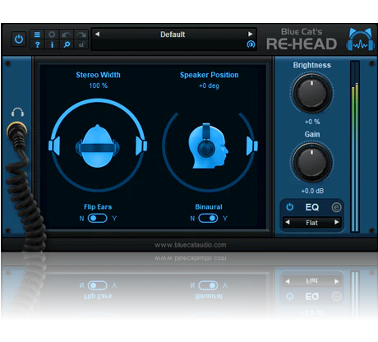Click the speaker in Speaker Position circle
The height and width of the screenshot is (342, 378).
click(x=252, y=146)
